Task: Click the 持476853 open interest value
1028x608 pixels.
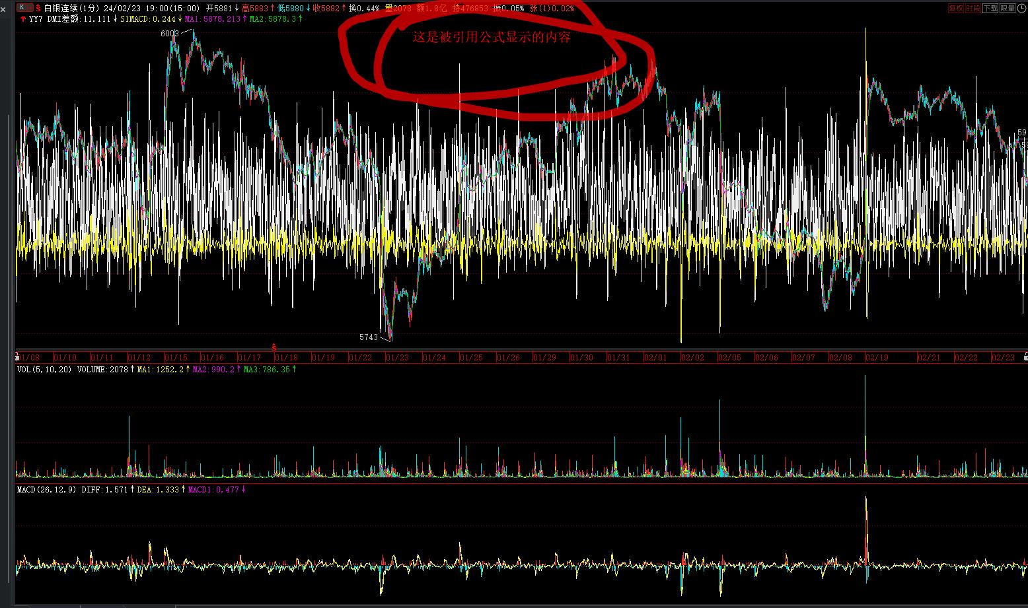Action: 470,9
